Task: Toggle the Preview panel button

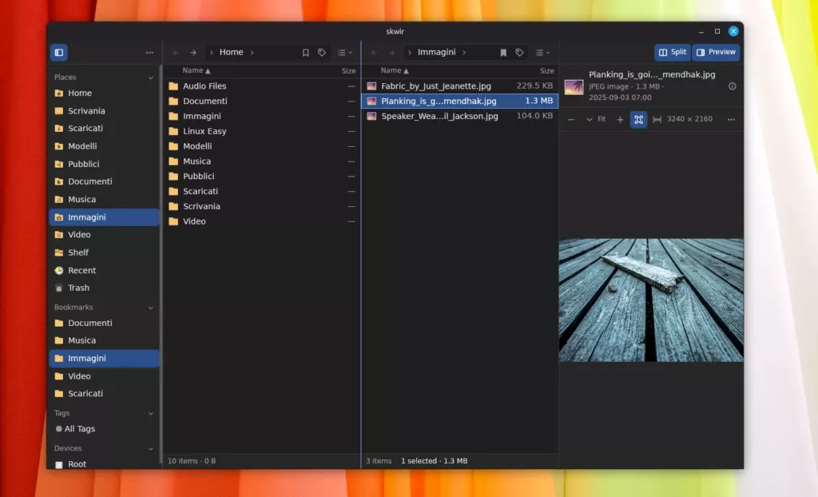Action: 717,52
